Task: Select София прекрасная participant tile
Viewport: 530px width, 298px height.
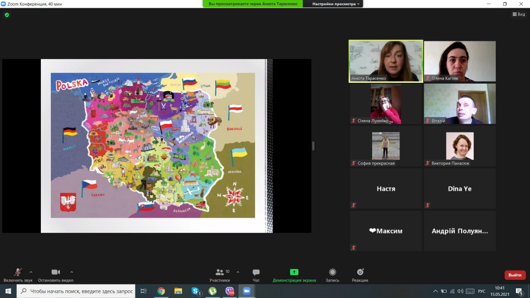Action: tap(386, 146)
